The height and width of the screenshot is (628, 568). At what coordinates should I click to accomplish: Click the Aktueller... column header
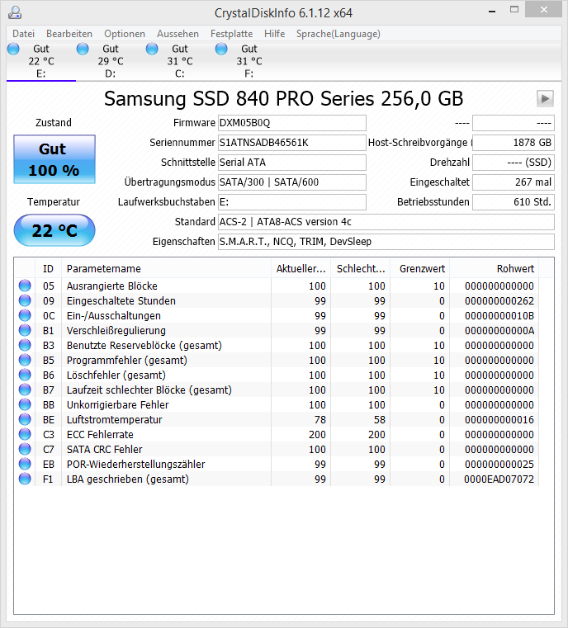pos(301,268)
